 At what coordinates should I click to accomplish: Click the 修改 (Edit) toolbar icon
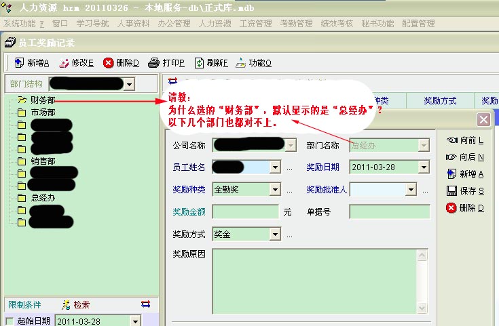[64, 63]
